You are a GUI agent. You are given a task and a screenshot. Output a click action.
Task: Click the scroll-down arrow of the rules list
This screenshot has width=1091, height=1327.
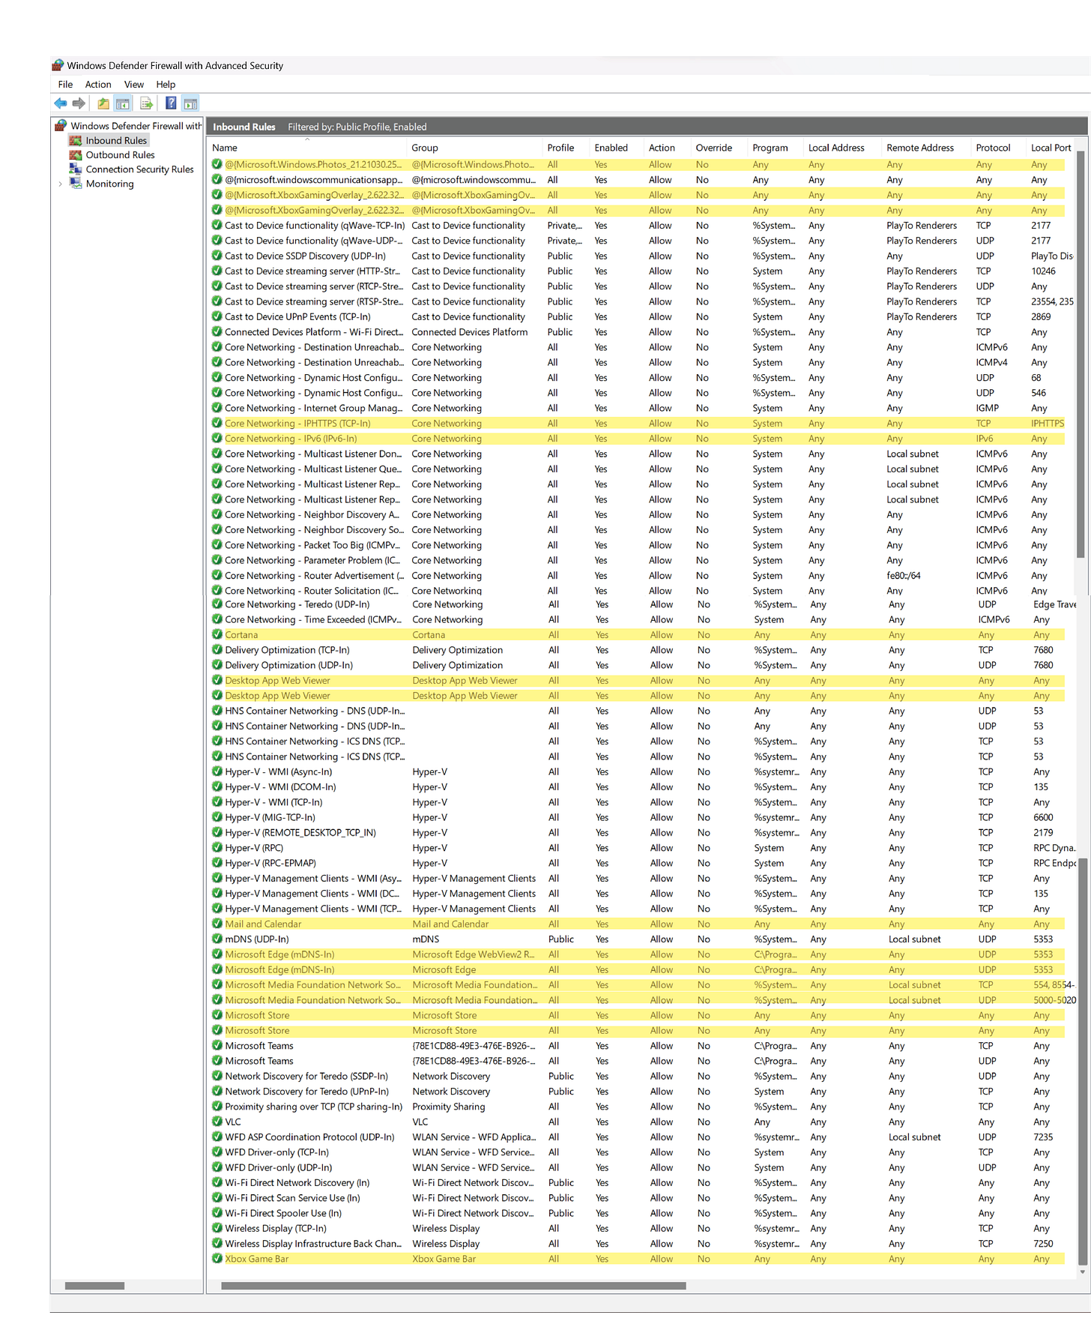click(x=1081, y=1272)
